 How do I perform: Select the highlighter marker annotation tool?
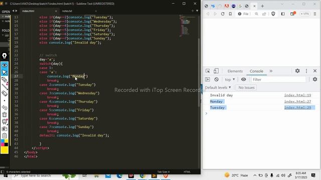(x=5, y=79)
